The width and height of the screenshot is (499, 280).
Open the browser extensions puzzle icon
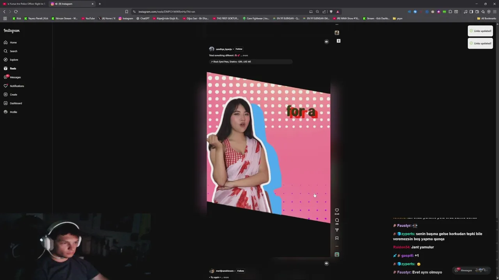(450, 12)
